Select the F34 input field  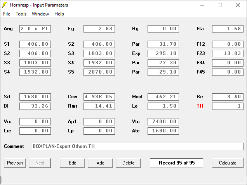coord(228,63)
